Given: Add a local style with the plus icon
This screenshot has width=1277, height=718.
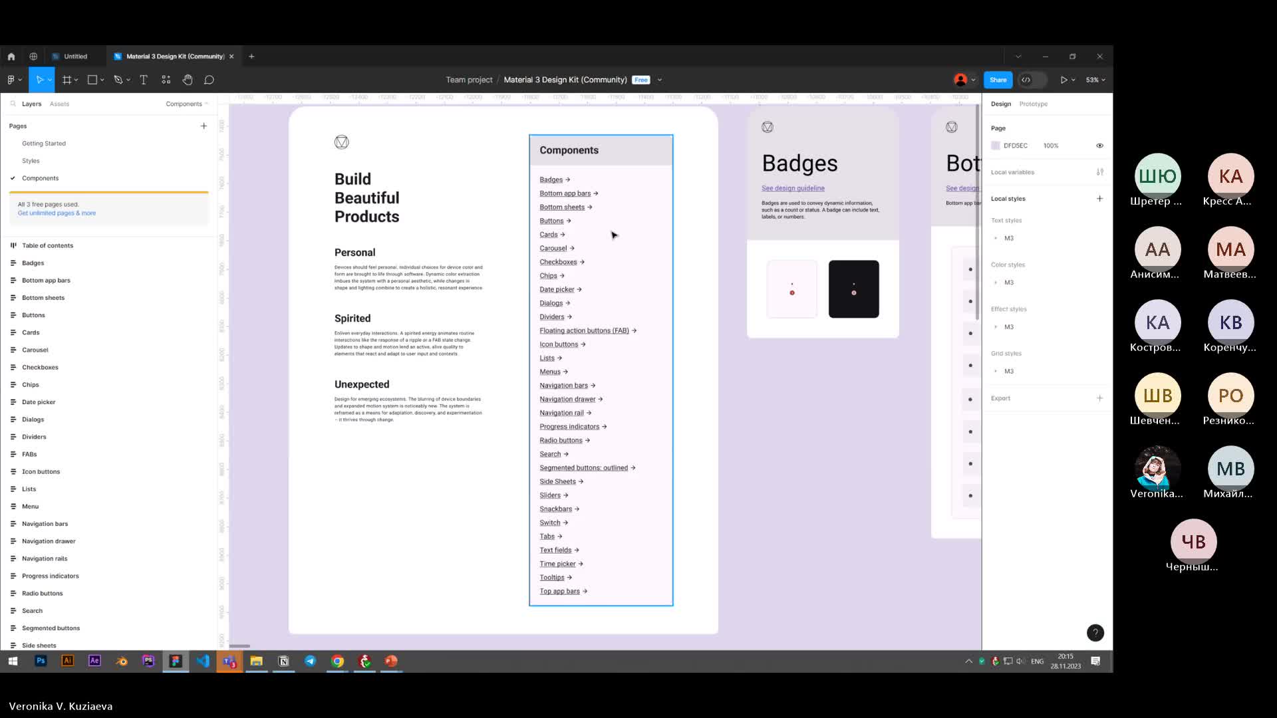Looking at the screenshot, I should pos(1099,199).
